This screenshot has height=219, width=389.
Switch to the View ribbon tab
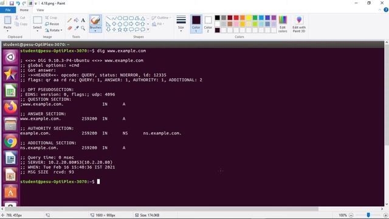point(40,10)
